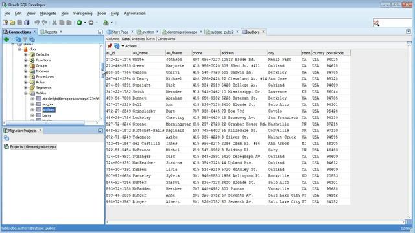Expand the Functions folder
Viewport: 415px width, 233px height.
(x=26, y=60)
